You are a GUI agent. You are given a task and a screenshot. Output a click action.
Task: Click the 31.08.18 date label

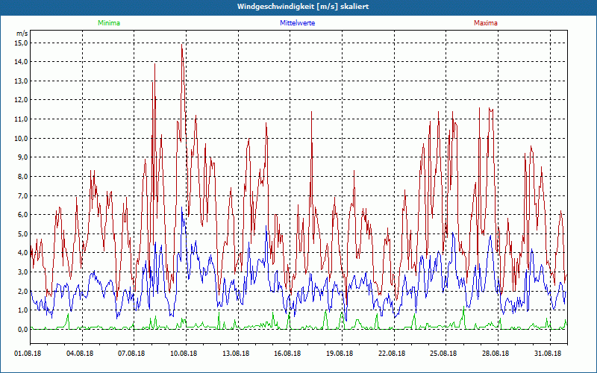click(x=548, y=354)
